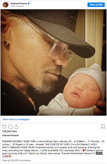Click the View profile button
The width and height of the screenshot is (107, 164).
[96, 5]
